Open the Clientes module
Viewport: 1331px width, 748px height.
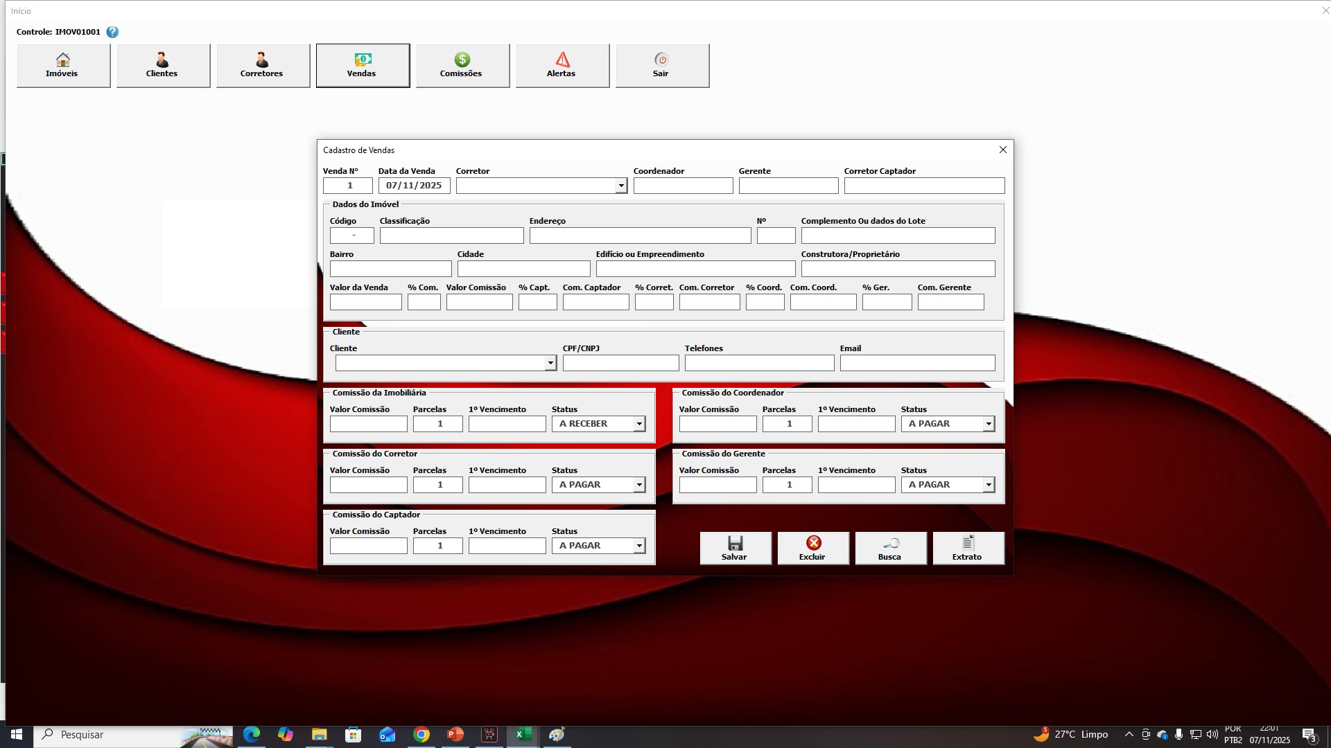[163, 66]
